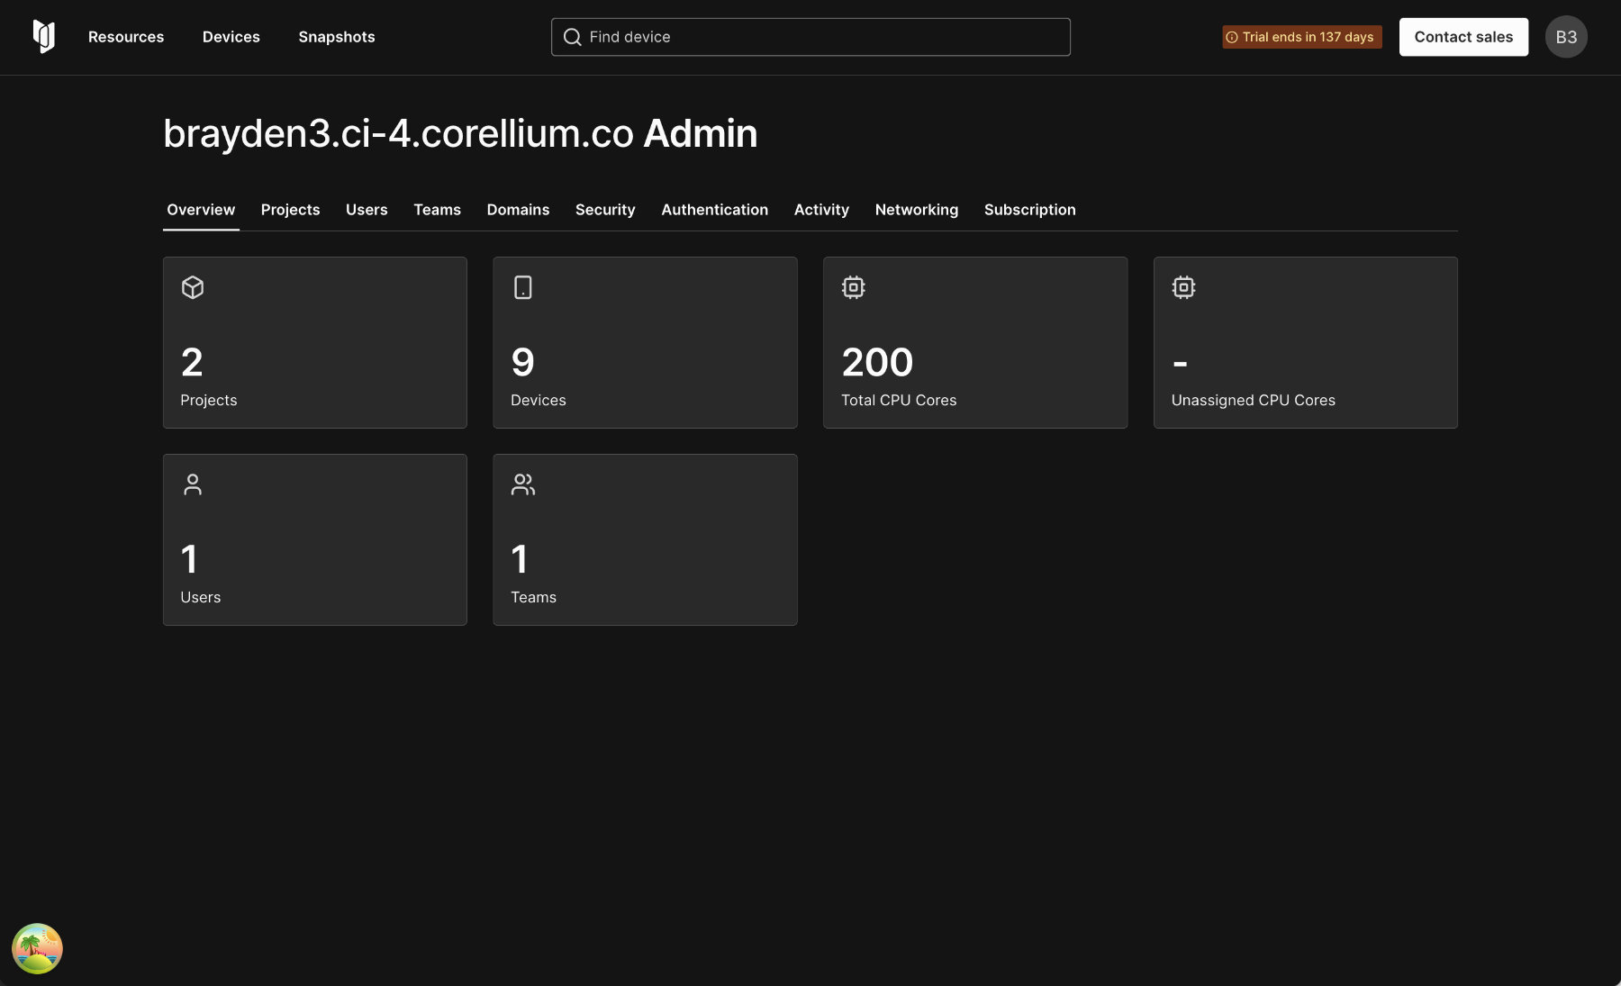Click the search magnifier icon

point(572,37)
